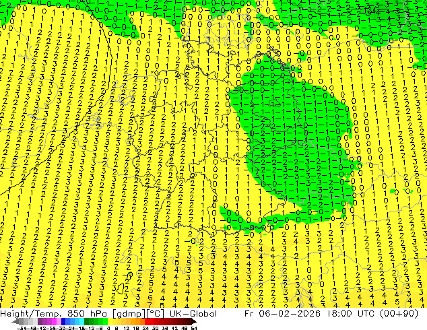Click the legend value '54' at scale end

[194, 329]
